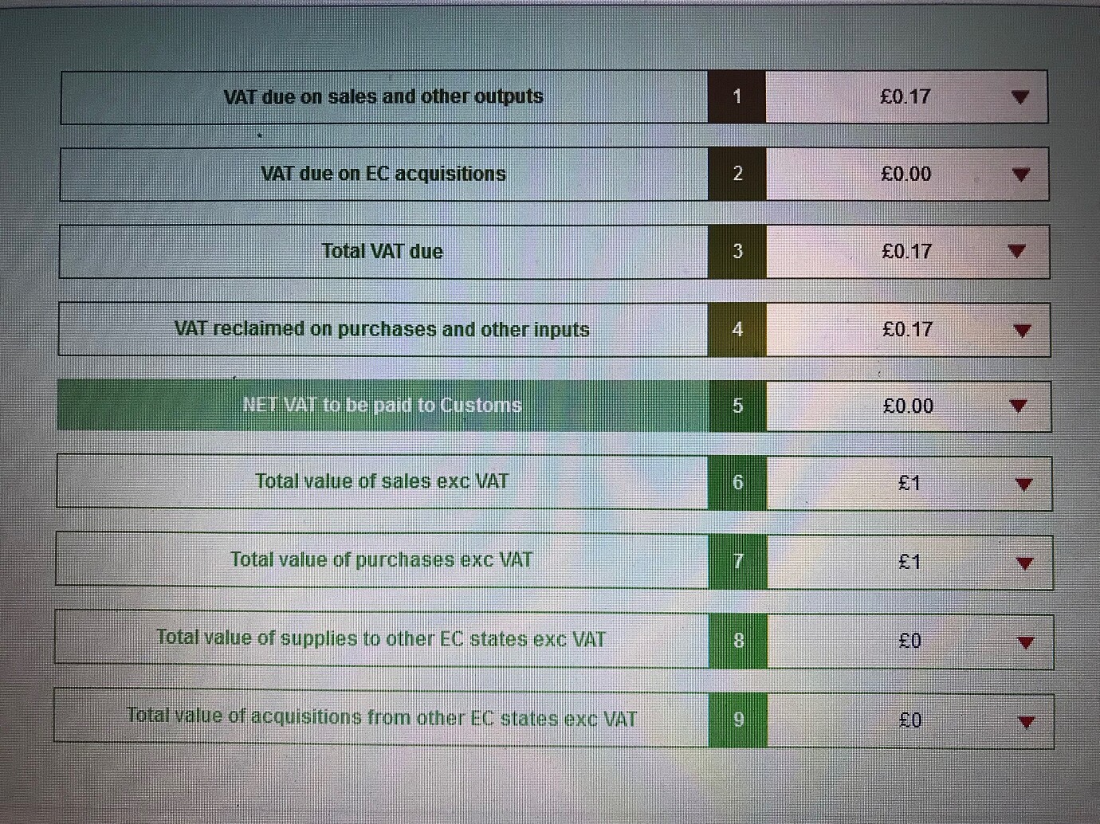The width and height of the screenshot is (1100, 824).
Task: Click the £1 value in box 6
Action: [x=907, y=482]
